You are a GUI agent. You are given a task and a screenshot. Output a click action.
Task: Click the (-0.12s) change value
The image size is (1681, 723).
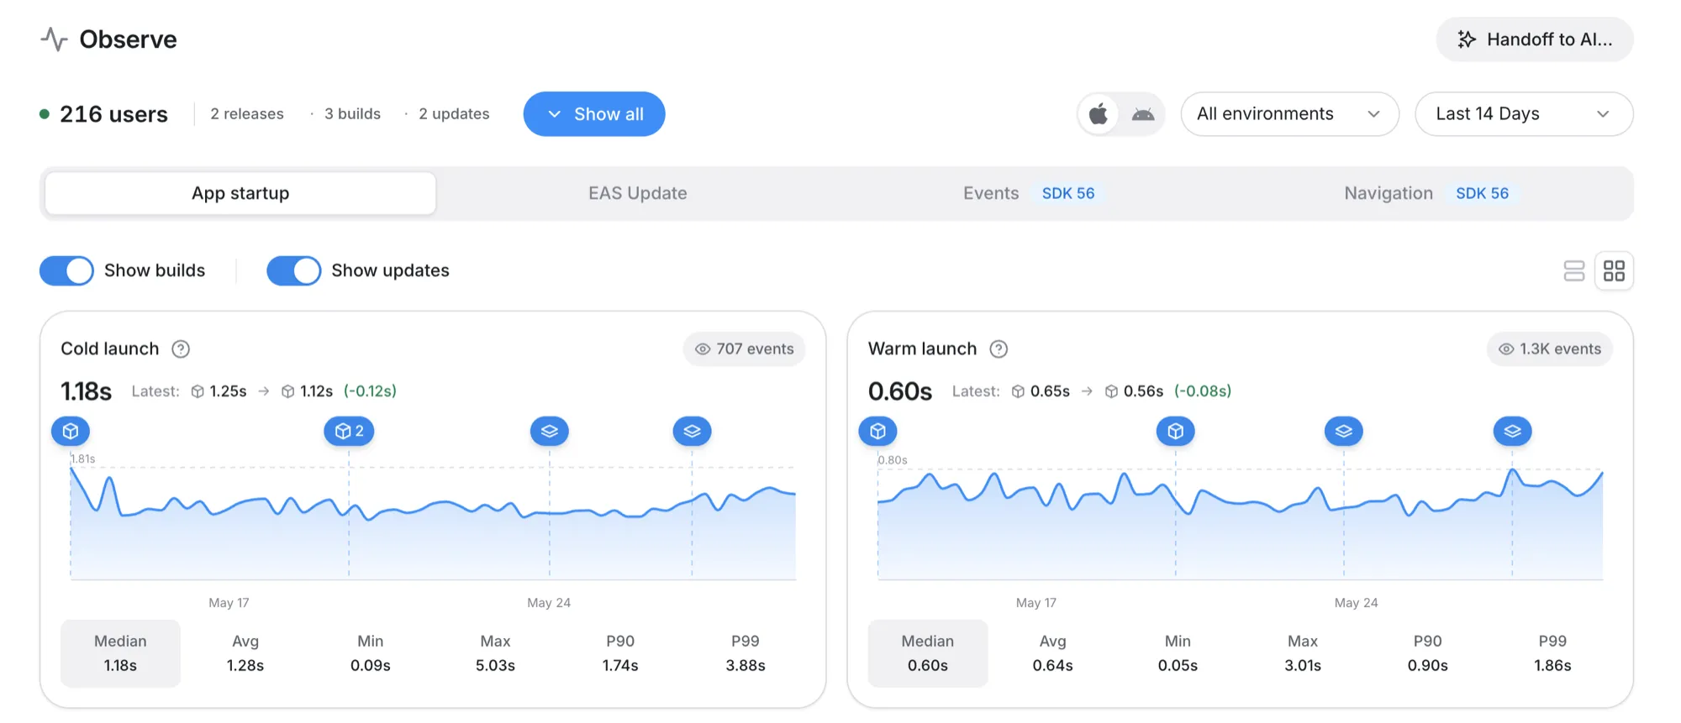[370, 391]
